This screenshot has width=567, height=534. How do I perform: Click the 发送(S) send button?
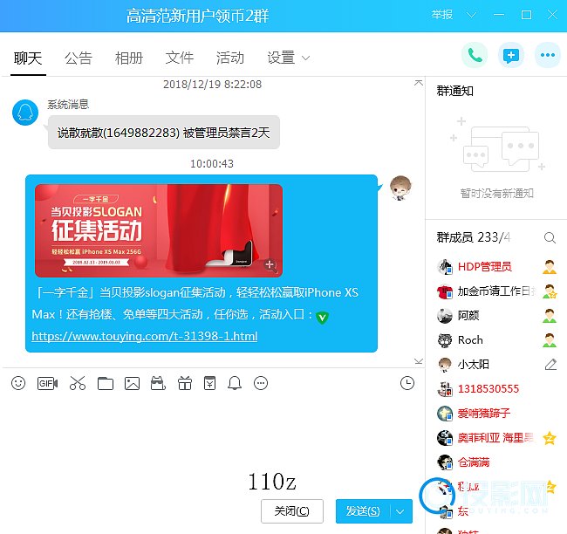click(363, 511)
